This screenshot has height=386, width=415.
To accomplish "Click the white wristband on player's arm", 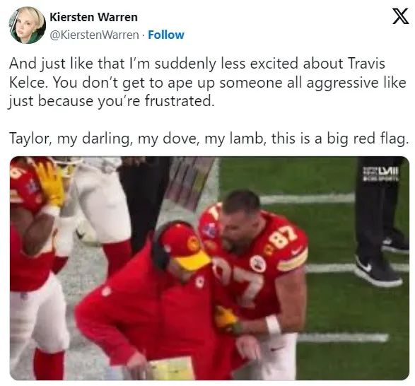I will tap(274, 324).
